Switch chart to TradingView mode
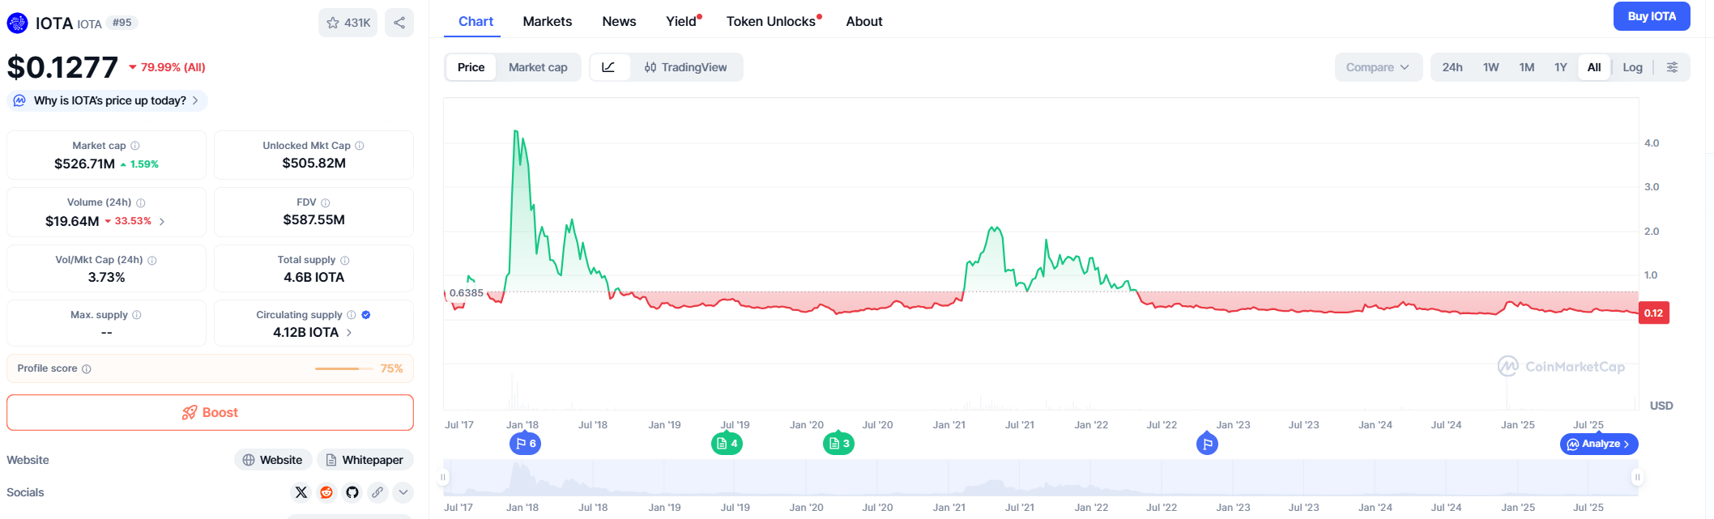The image size is (1714, 519). pos(686,67)
